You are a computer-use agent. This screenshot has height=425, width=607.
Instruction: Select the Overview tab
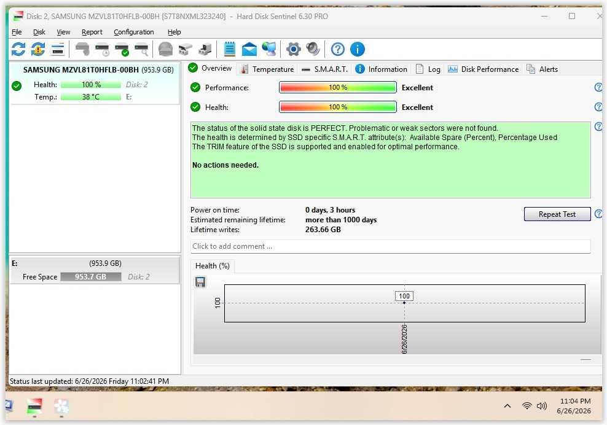click(x=210, y=68)
